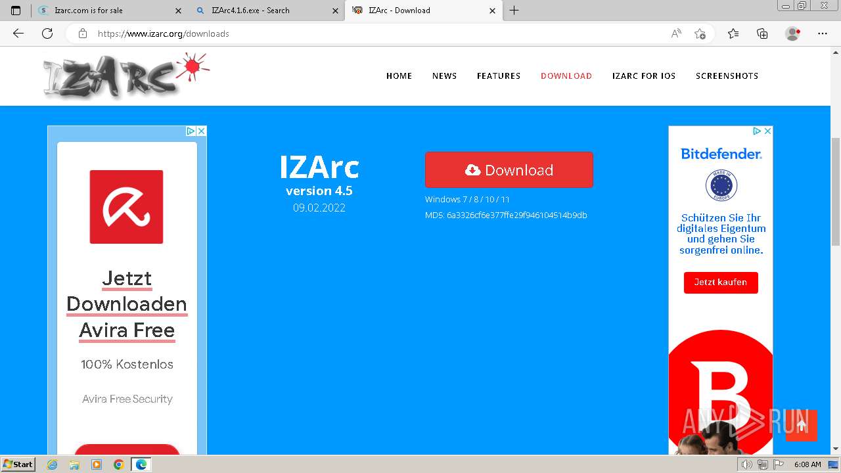
Task: Click 'Jetzt Downloaden Avira Free' ad link
Action: [127, 304]
